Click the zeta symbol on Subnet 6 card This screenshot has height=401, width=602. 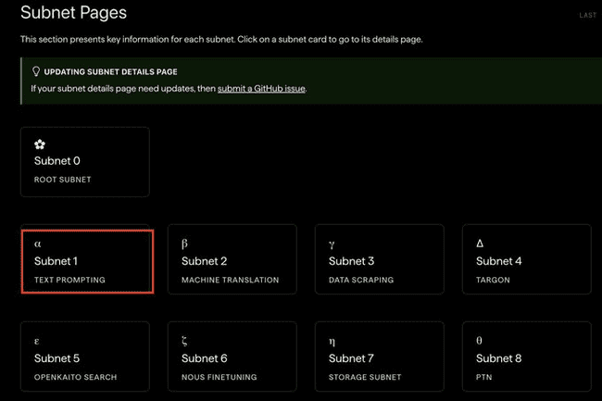pos(184,341)
